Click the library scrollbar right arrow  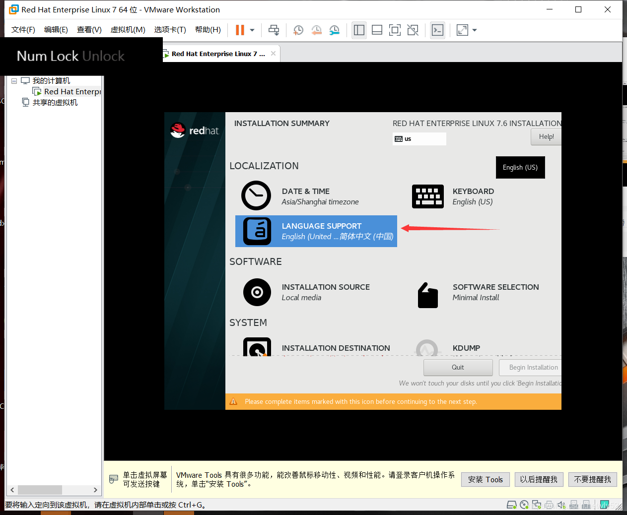click(x=95, y=490)
